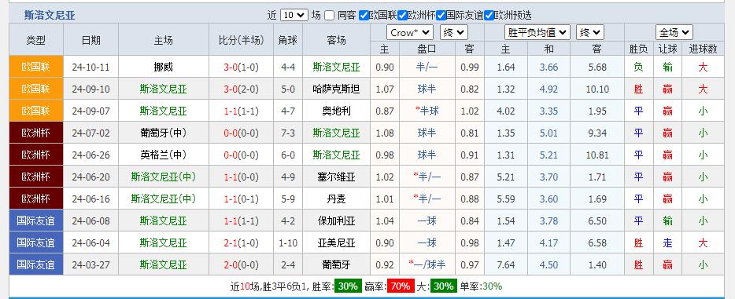The image size is (735, 299).
Task: Click the red 70% 赢率 badge
Action: coord(401,286)
